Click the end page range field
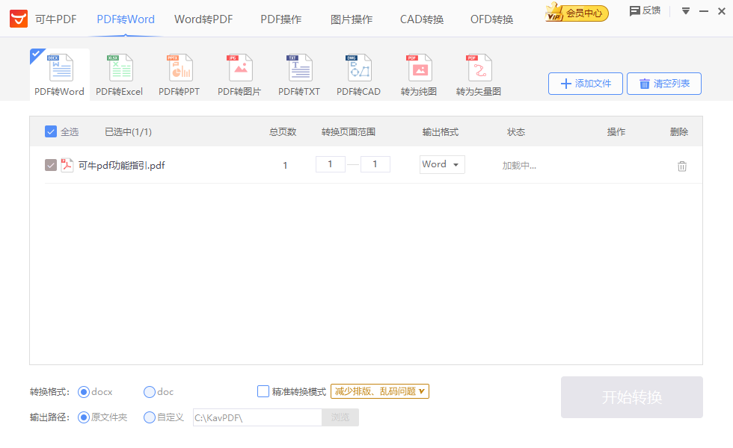The image size is (733, 448). click(x=375, y=164)
